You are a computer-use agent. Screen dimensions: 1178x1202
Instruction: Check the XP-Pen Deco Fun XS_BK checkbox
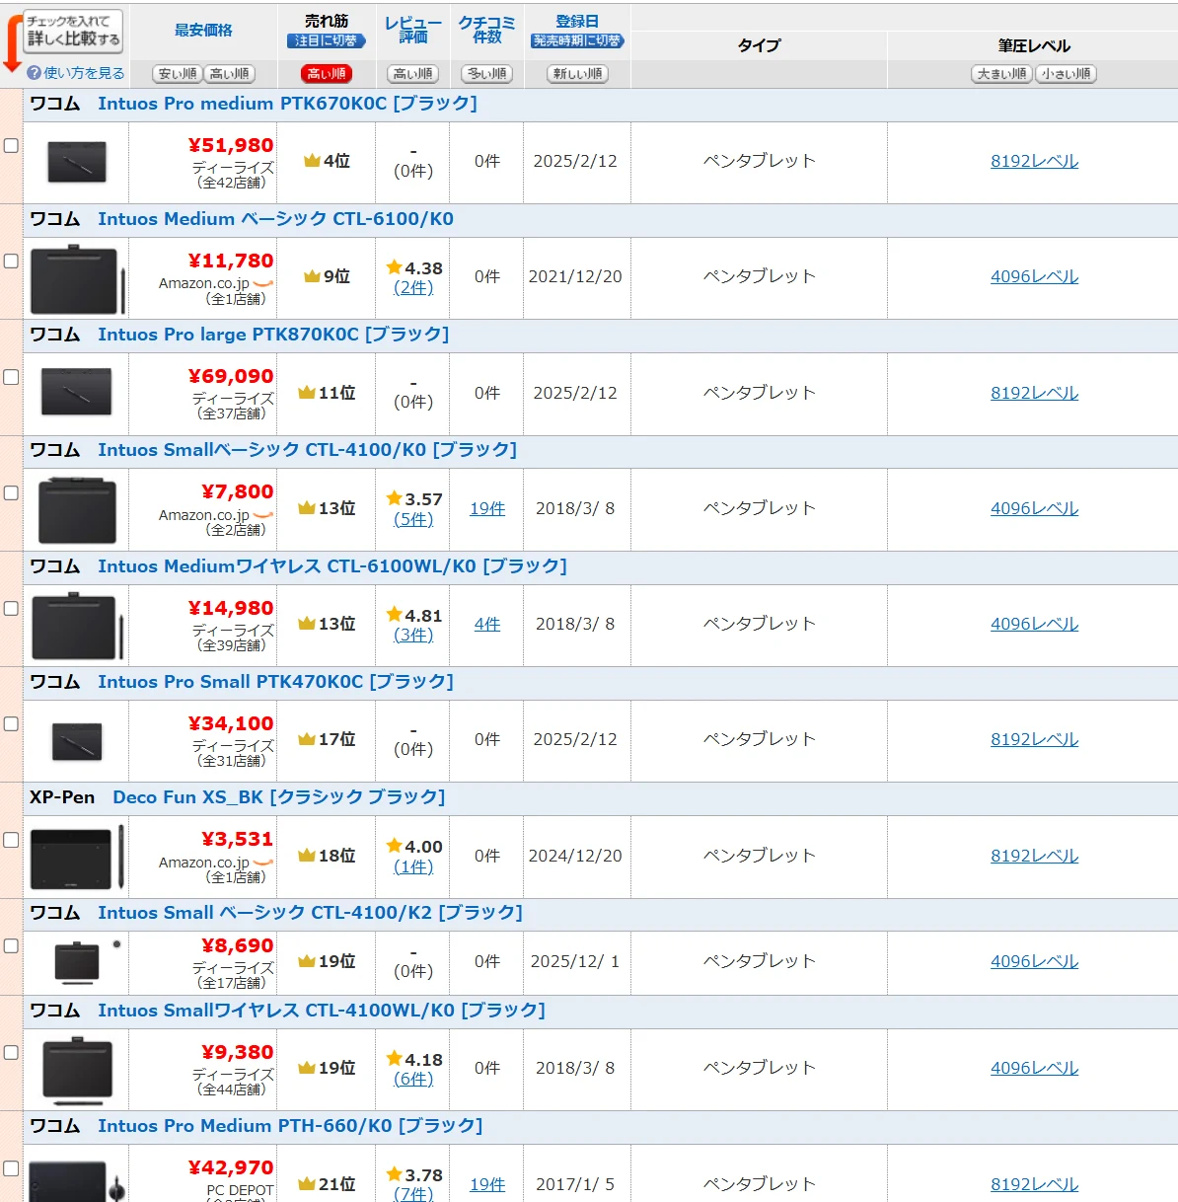[11, 840]
